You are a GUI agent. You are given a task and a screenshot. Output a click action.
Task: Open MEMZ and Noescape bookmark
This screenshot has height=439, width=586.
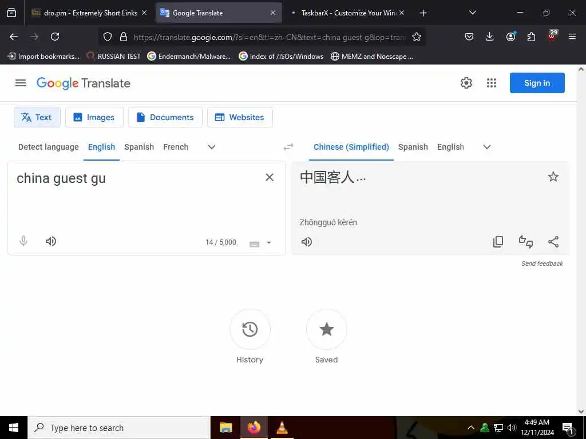tap(372, 57)
